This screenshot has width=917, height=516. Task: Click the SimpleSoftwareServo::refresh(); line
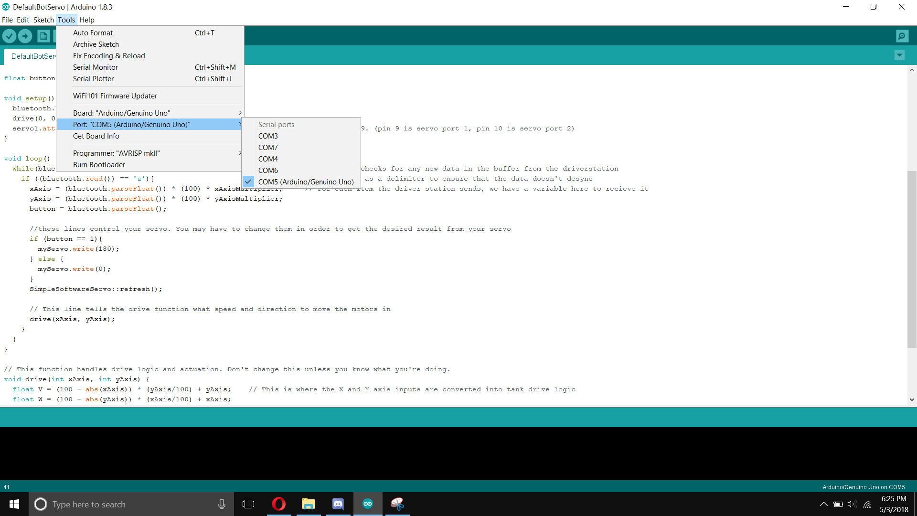(96, 289)
